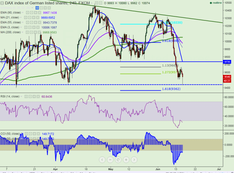Remove EMA (3, close) with X icon
The image size is (234, 173).
(38, 27)
